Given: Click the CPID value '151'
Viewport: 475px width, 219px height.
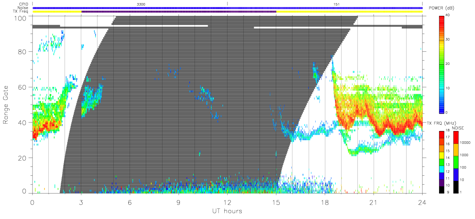Looking at the screenshot, I should coord(337,4).
